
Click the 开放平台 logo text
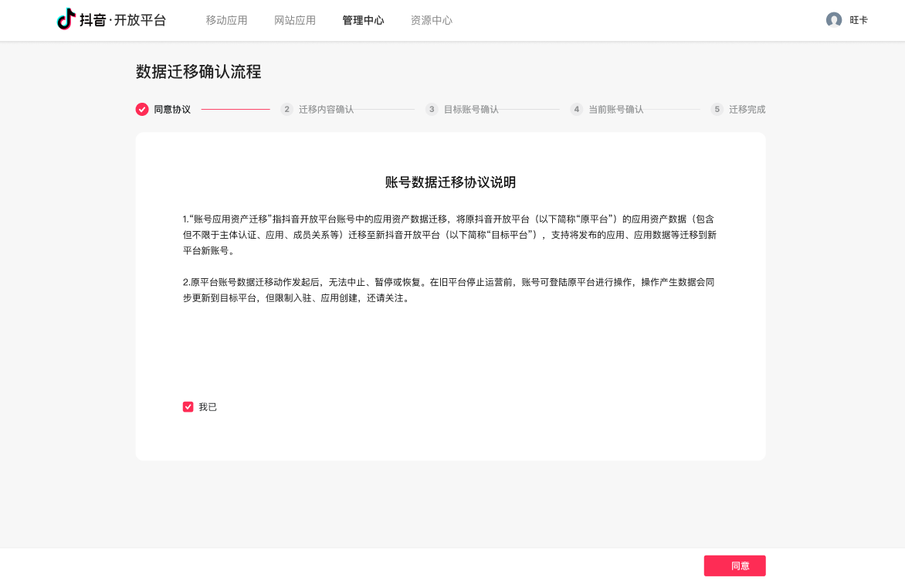tap(140, 20)
